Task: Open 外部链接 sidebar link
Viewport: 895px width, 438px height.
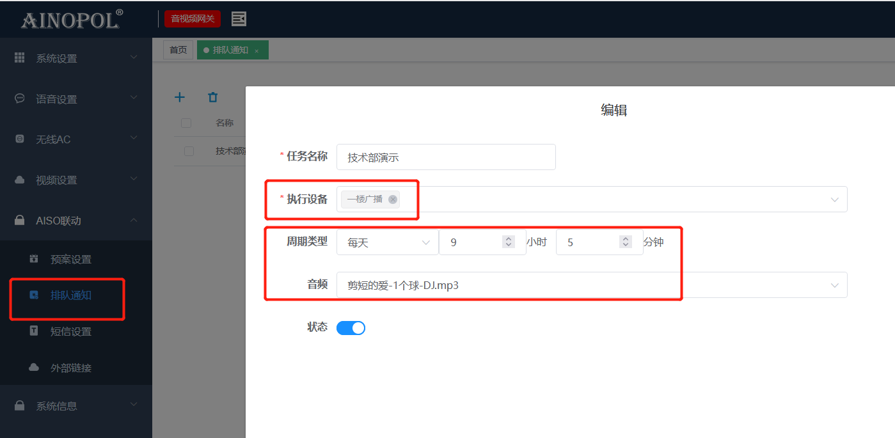Action: tap(70, 368)
